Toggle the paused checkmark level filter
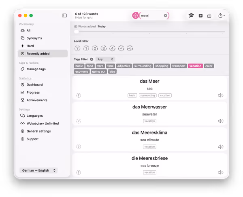 pyautogui.click(x=130, y=48)
